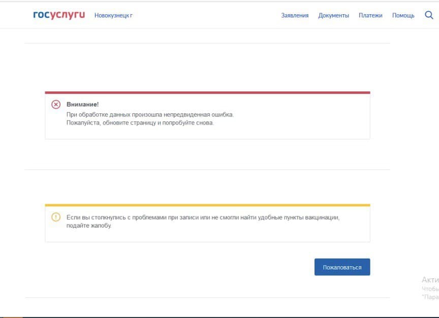Select the Внимание! heading text

click(x=83, y=105)
